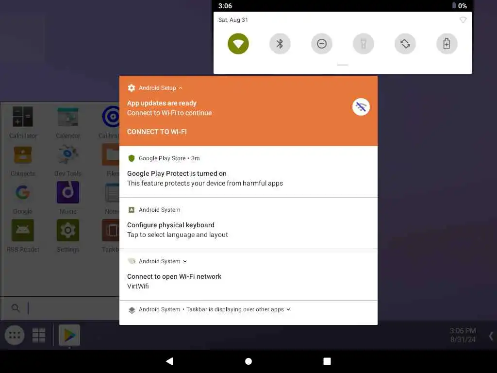Open Configure physical keyboard notification
497x373 pixels.
(x=248, y=223)
